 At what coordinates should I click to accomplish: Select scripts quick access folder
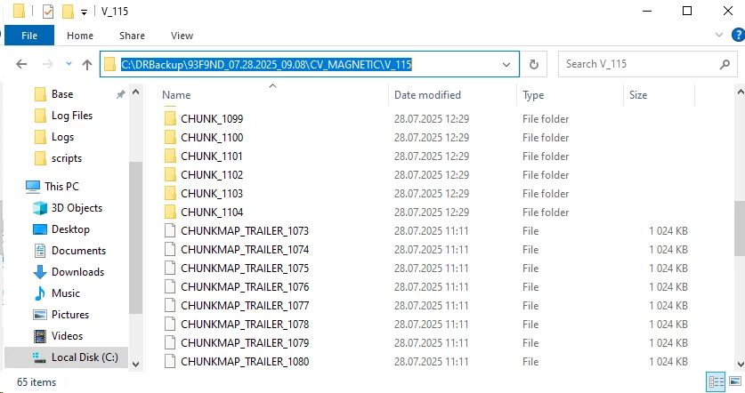coord(67,158)
